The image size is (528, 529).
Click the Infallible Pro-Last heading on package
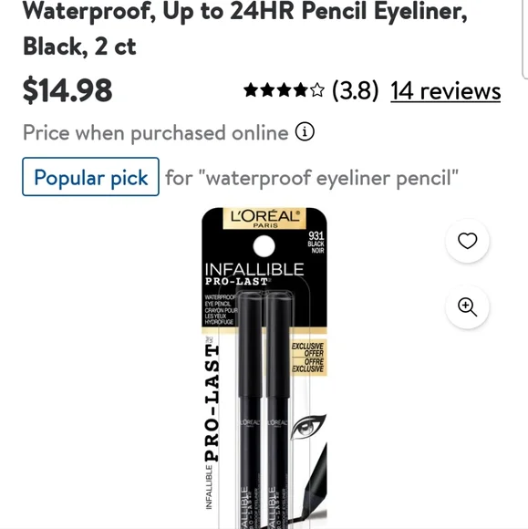[x=254, y=274]
